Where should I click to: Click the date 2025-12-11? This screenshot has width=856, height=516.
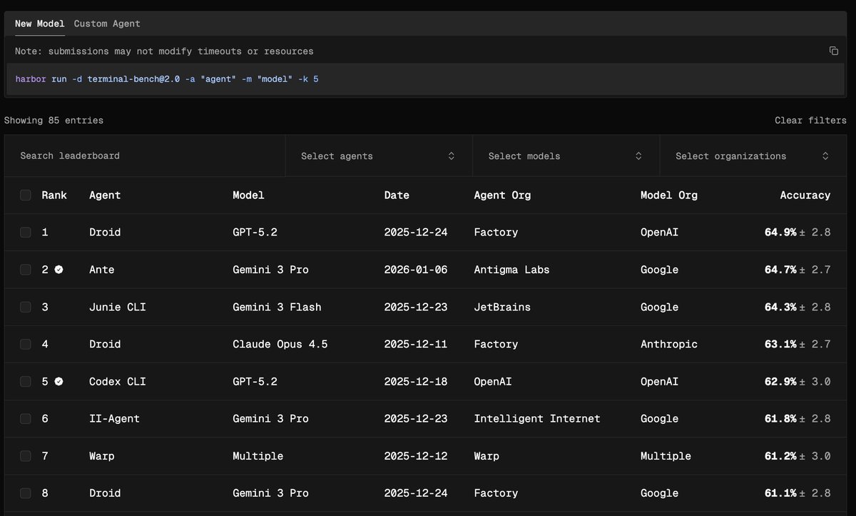pos(416,344)
